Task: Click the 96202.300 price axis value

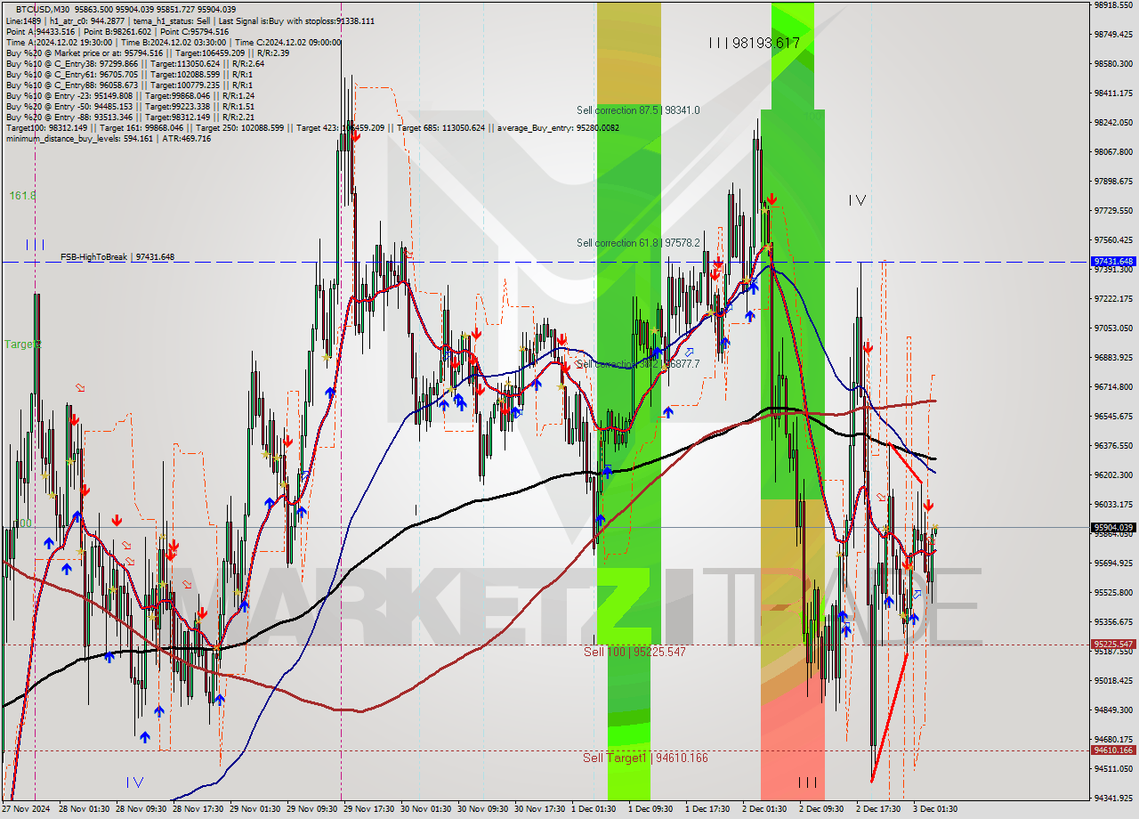Action: click(1113, 474)
